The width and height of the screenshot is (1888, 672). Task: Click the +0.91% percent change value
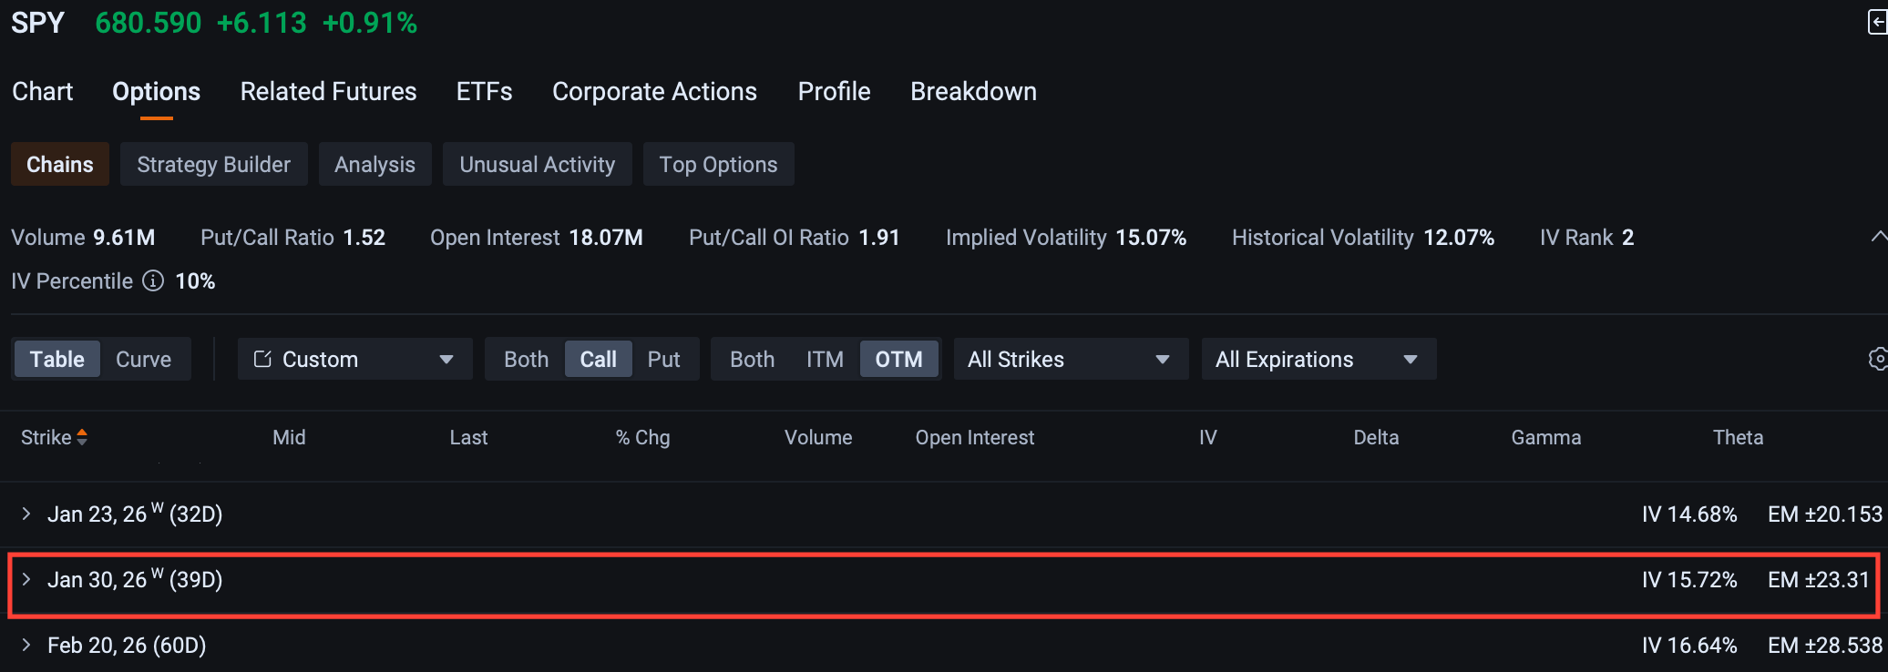pyautogui.click(x=370, y=22)
